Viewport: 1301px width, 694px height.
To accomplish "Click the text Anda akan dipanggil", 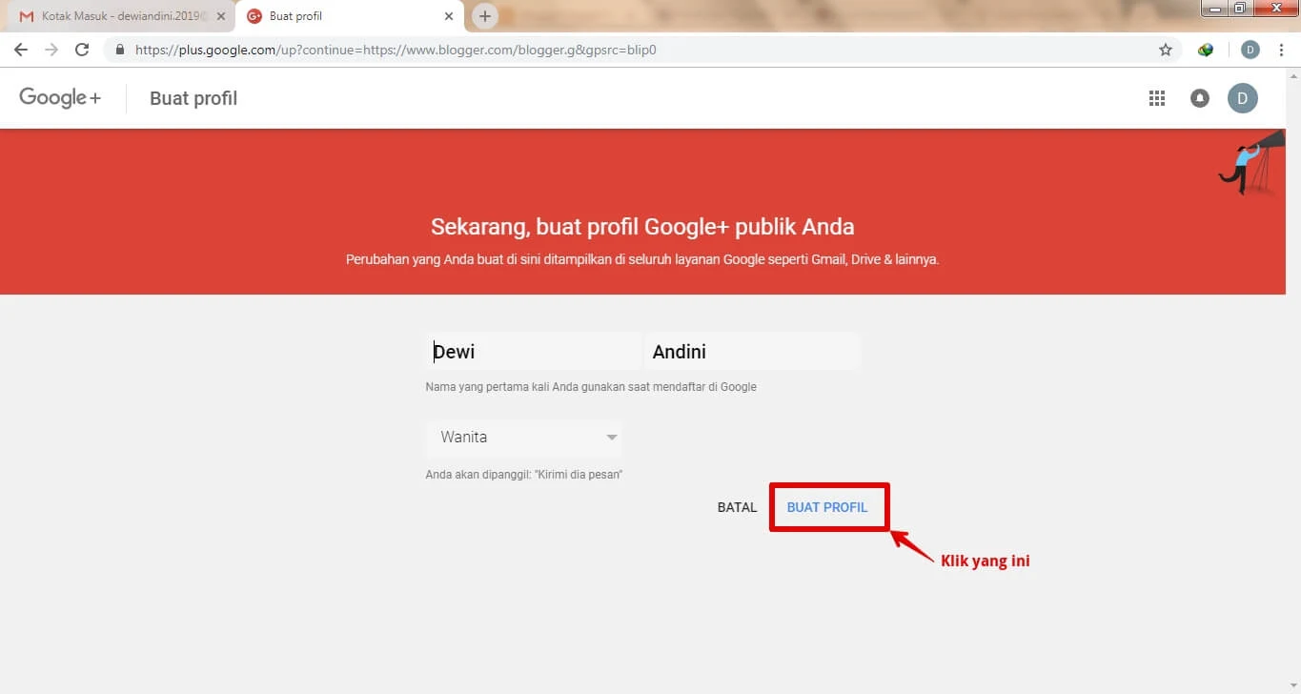I will (524, 474).
